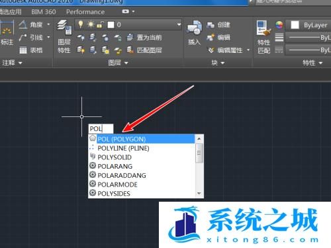This screenshot has height=248, width=331.
Task: Click the suggestion list scroll down arrow
Action: (x=199, y=193)
